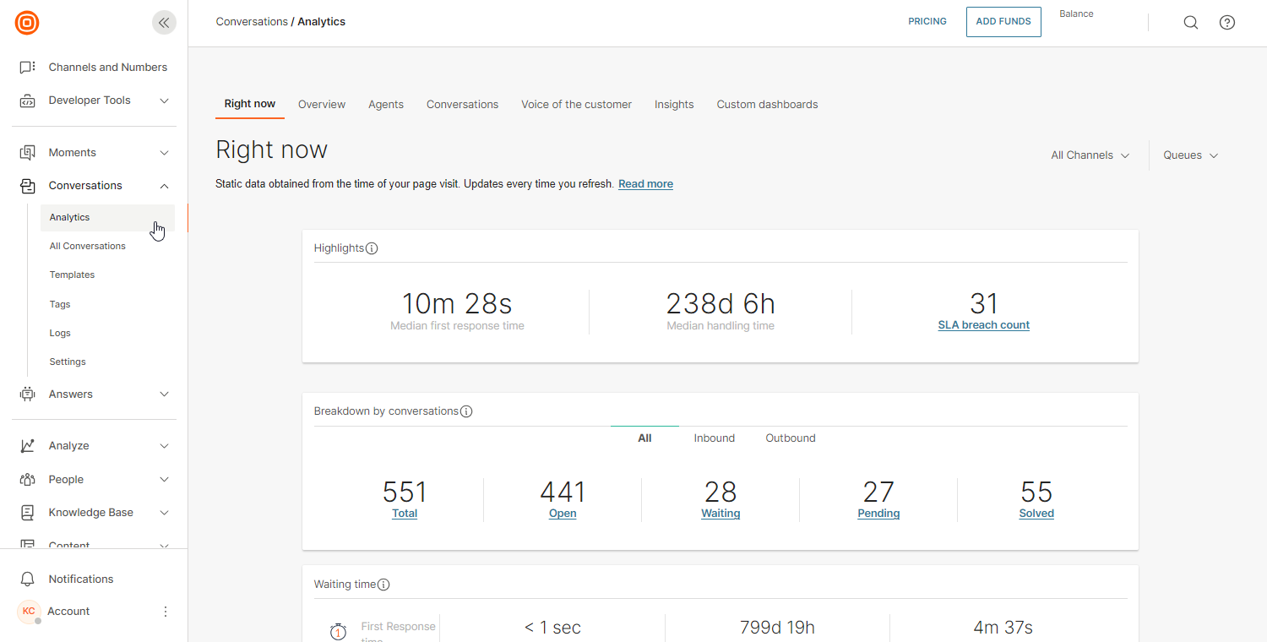Open the All Channels dropdown
Image resolution: width=1267 pixels, height=642 pixels.
click(x=1090, y=155)
